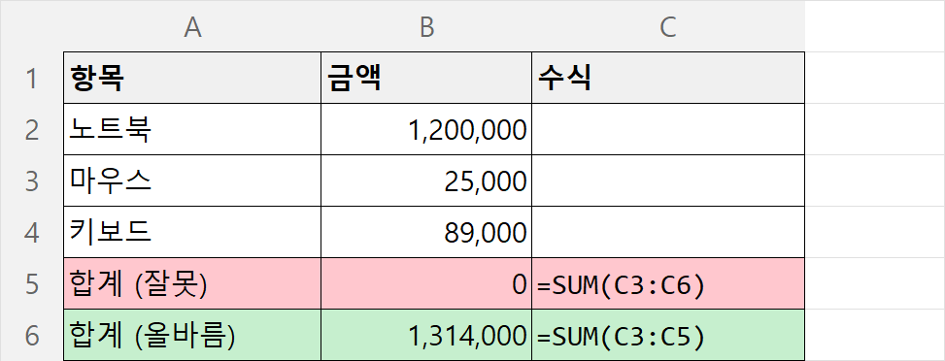
Task: Select row 4 header
Action: tap(32, 232)
